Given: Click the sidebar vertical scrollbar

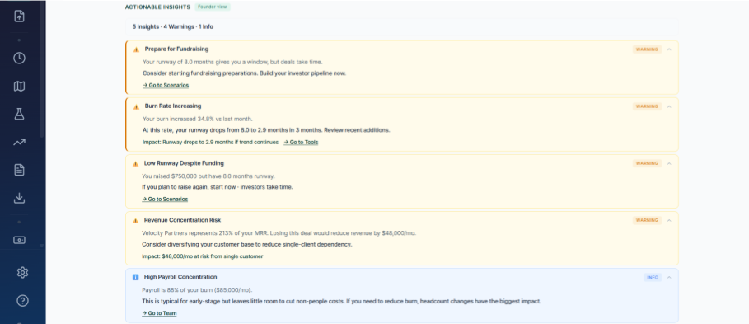Looking at the screenshot, I should click(42, 69).
